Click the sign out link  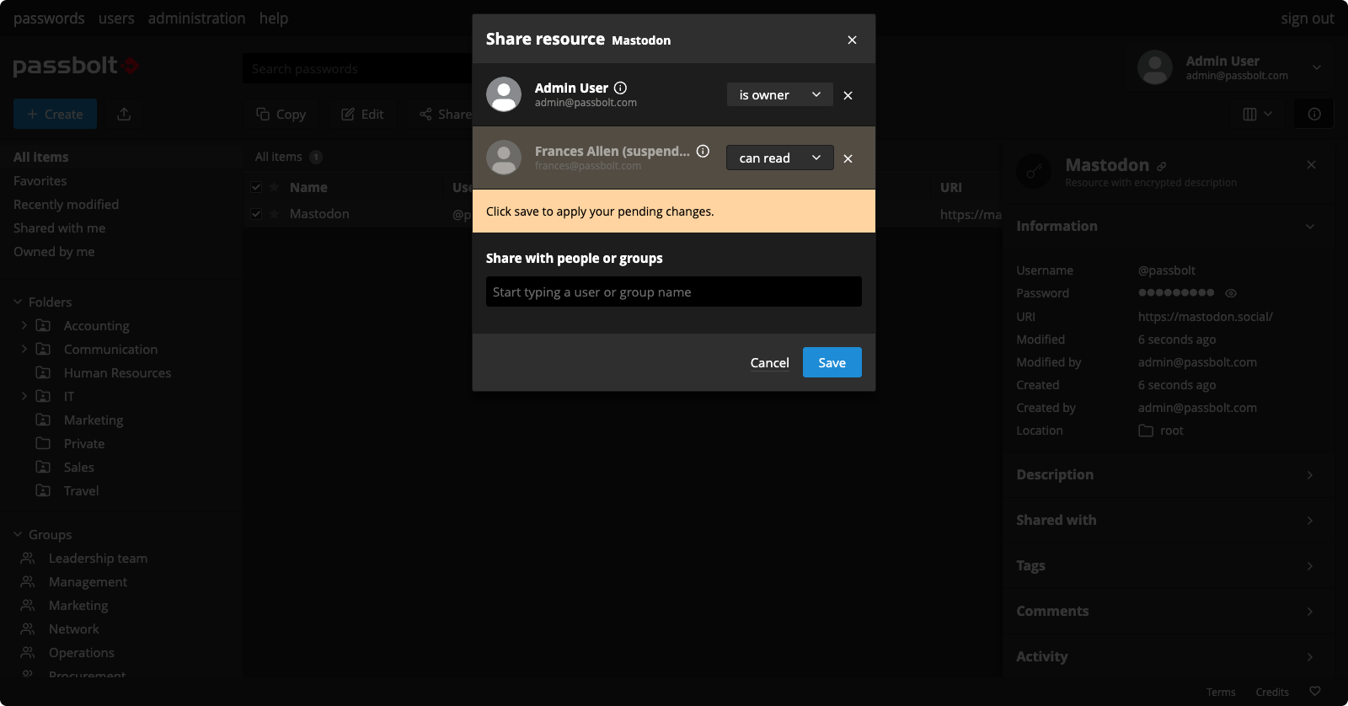(1307, 18)
